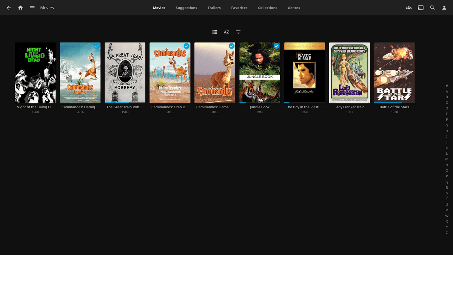This screenshot has width=453, height=283.
Task: Open Battle of the Stars poster
Action: click(394, 73)
